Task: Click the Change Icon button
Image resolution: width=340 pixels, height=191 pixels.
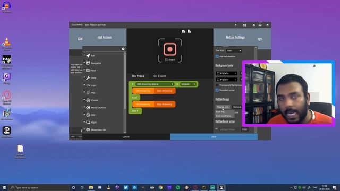Action: click(223, 107)
